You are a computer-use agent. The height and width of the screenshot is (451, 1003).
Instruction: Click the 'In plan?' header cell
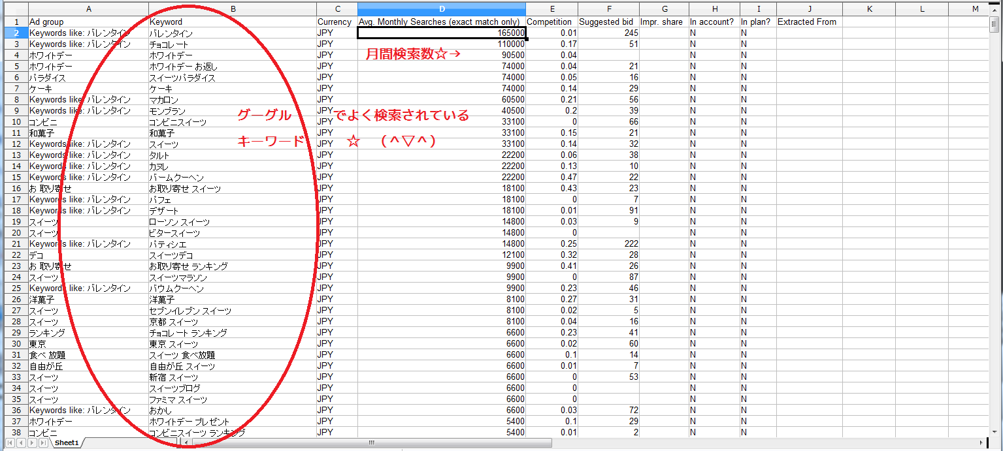tap(758, 22)
